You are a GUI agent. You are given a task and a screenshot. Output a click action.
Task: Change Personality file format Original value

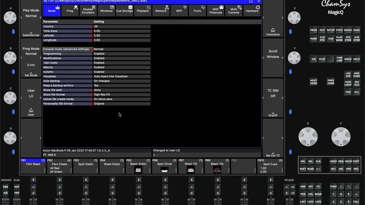click(x=121, y=104)
